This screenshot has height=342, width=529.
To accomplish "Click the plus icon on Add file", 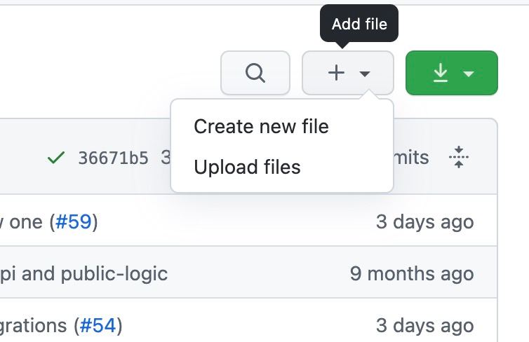I will 337,73.
